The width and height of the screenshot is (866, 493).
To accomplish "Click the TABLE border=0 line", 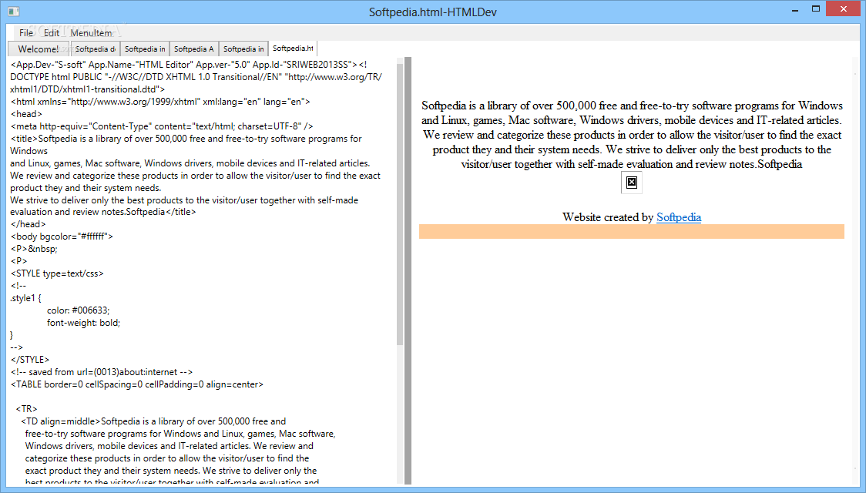I will click(x=137, y=384).
